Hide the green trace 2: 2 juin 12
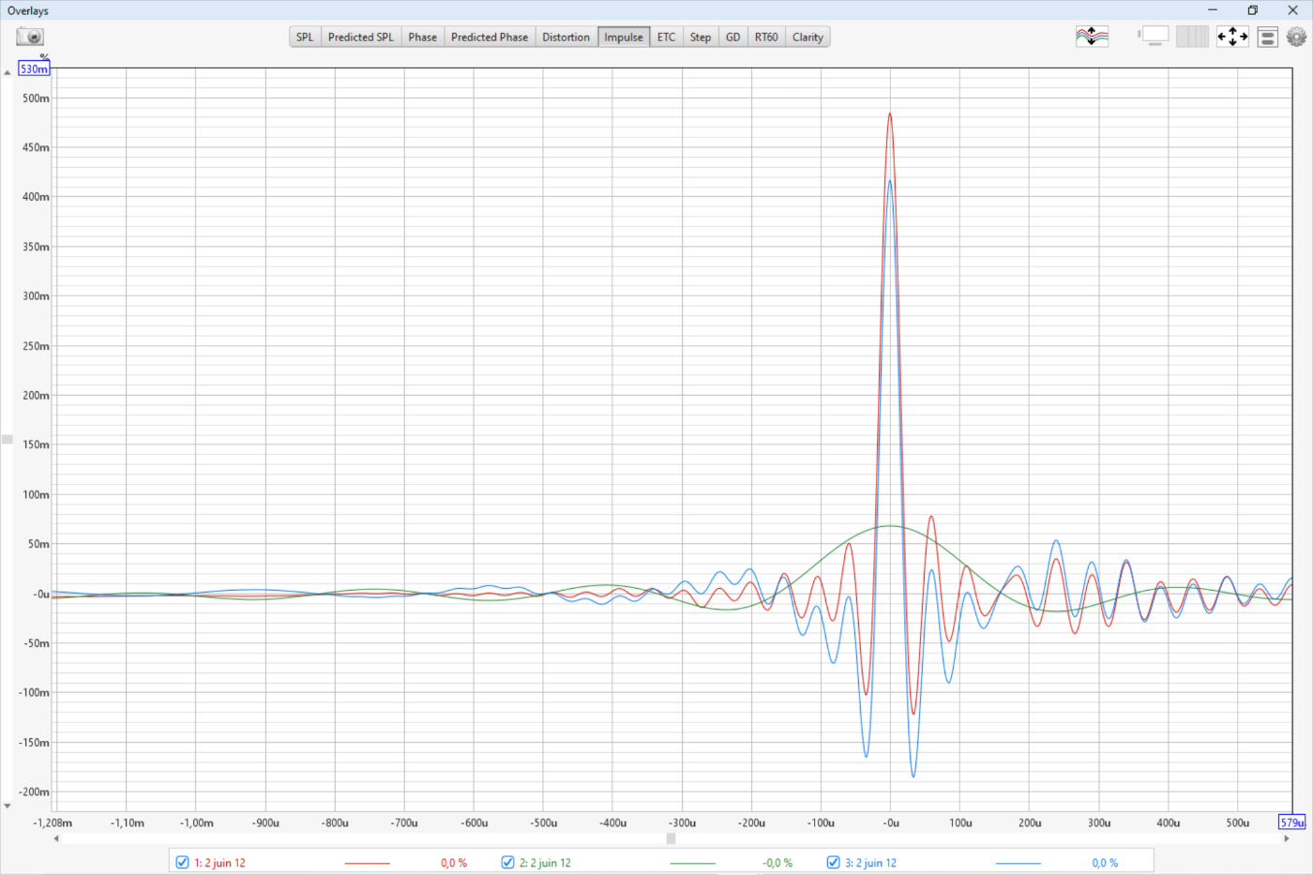The width and height of the screenshot is (1313, 875). [507, 863]
